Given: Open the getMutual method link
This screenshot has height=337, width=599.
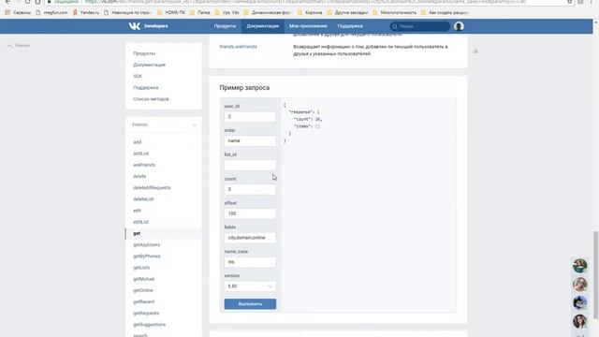Looking at the screenshot, I should (x=143, y=279).
